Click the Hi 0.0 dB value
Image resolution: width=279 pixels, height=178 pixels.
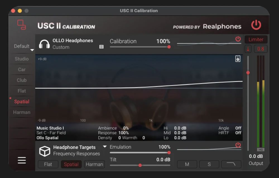(180, 128)
